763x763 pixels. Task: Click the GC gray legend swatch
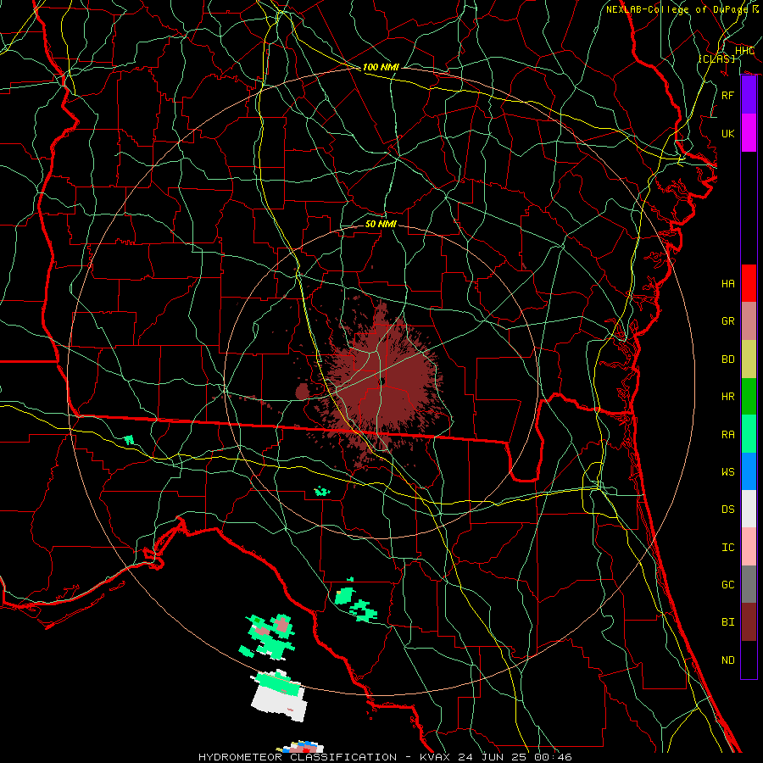[749, 584]
